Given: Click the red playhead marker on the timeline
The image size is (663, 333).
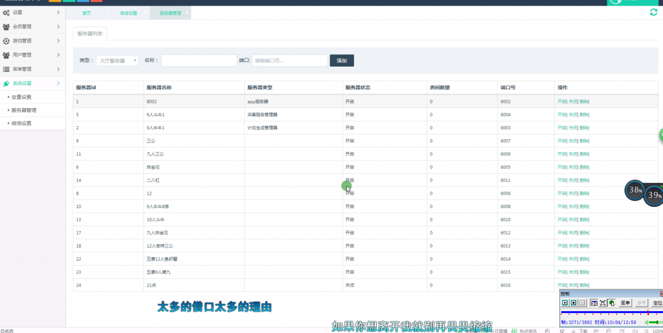Looking at the screenshot, I should click(x=647, y=313).
